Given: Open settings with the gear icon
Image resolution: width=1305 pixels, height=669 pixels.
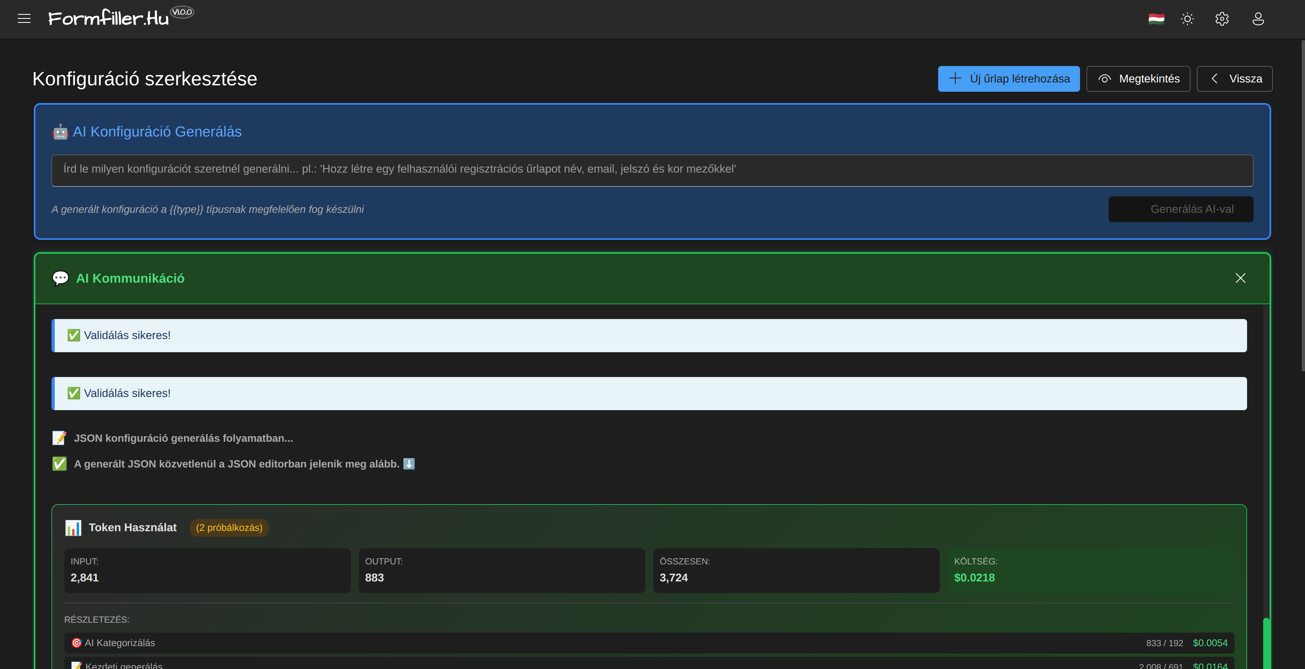Looking at the screenshot, I should click(x=1221, y=19).
